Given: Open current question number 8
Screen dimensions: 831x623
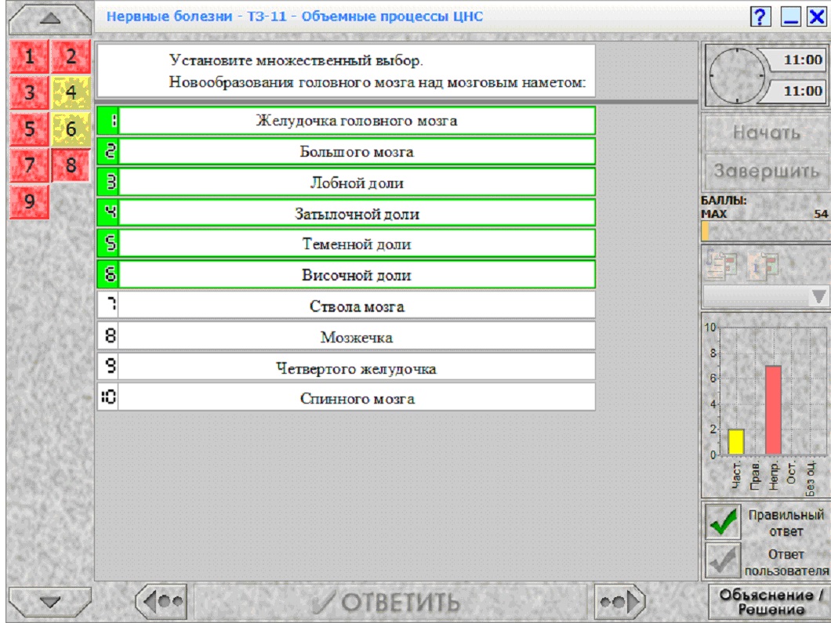Looking at the screenshot, I should pos(71,165).
